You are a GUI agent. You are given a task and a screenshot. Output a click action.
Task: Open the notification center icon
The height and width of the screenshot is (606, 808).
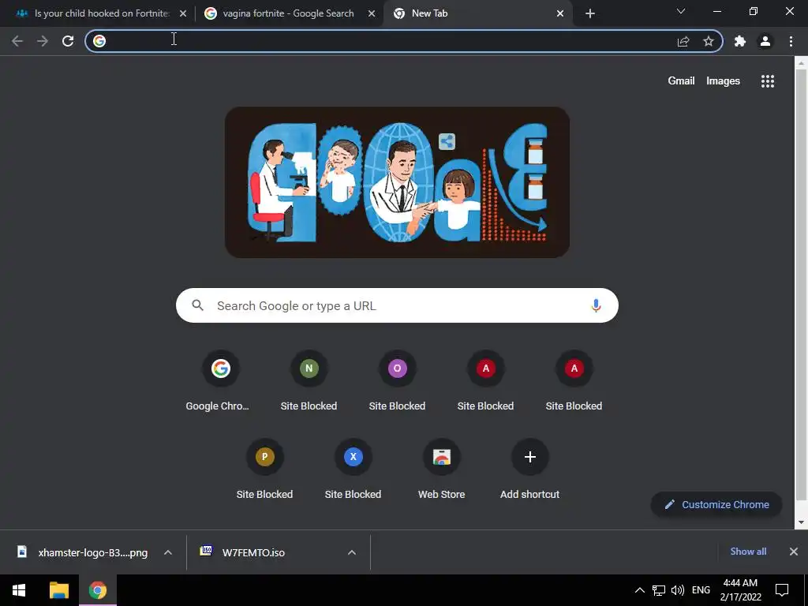[782, 590]
